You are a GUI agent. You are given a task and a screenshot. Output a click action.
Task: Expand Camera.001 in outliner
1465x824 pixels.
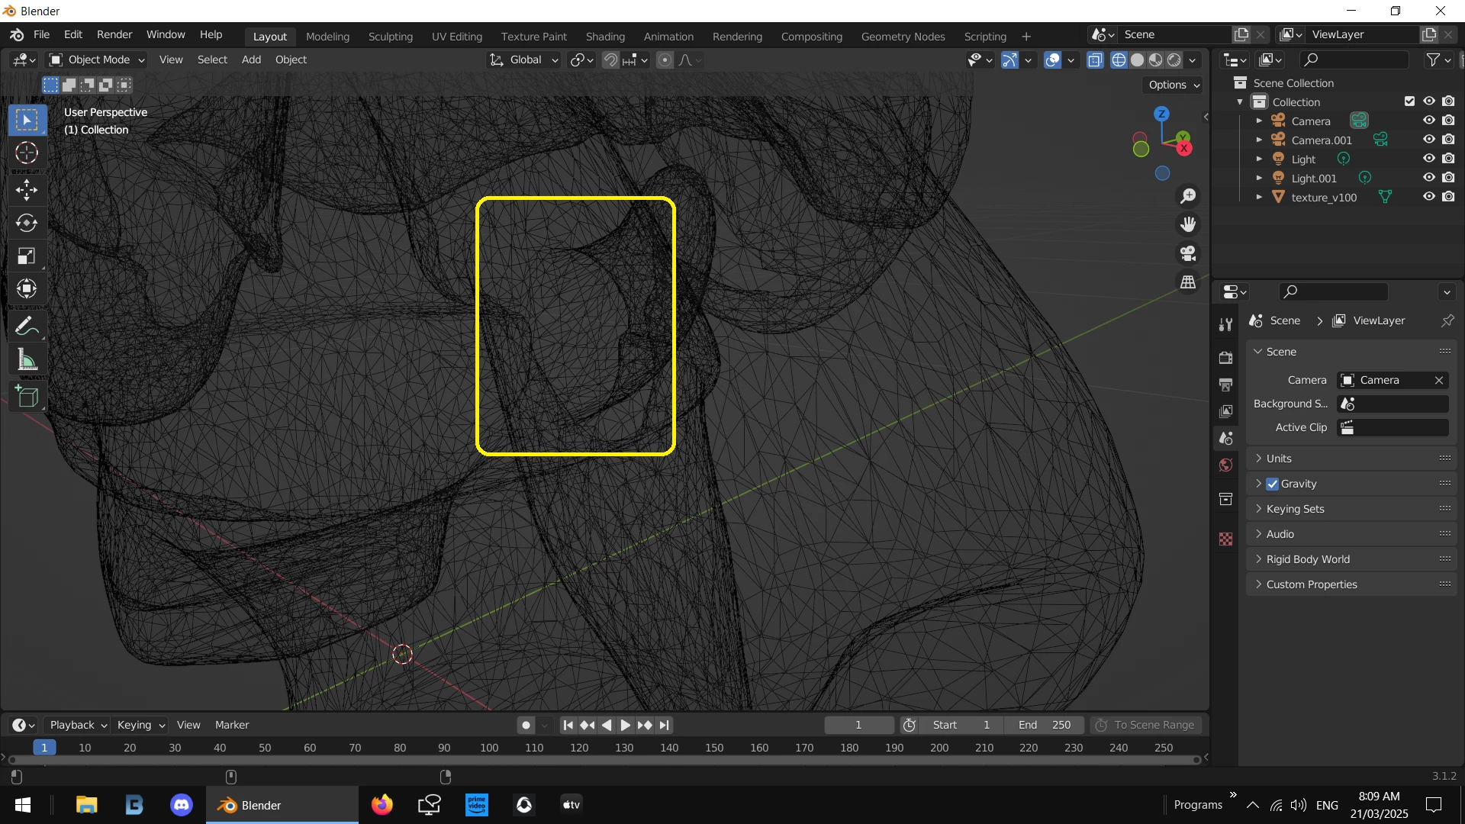coord(1259,140)
